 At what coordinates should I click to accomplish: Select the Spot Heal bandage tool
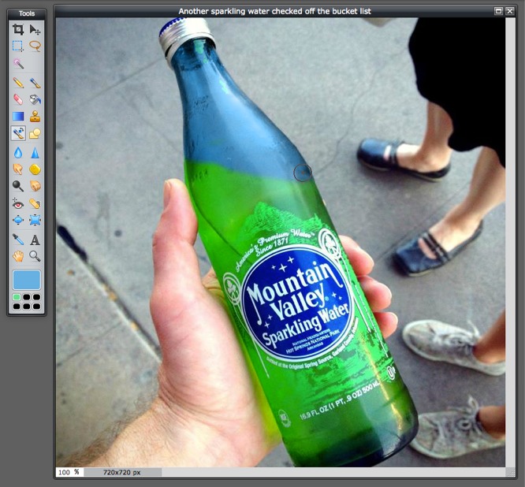tap(35, 203)
